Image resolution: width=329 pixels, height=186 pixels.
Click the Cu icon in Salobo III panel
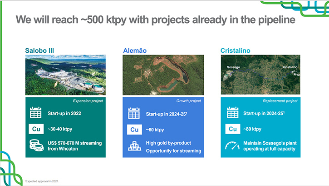click(36, 129)
